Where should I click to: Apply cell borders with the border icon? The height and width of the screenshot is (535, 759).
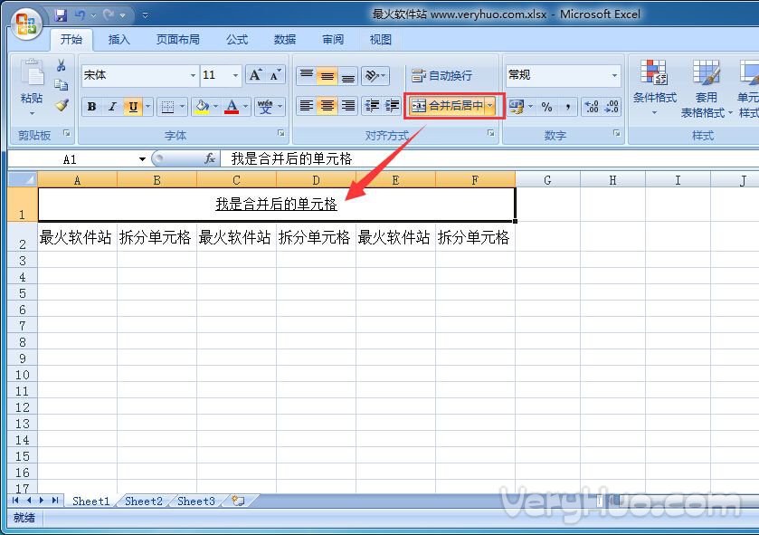167,107
